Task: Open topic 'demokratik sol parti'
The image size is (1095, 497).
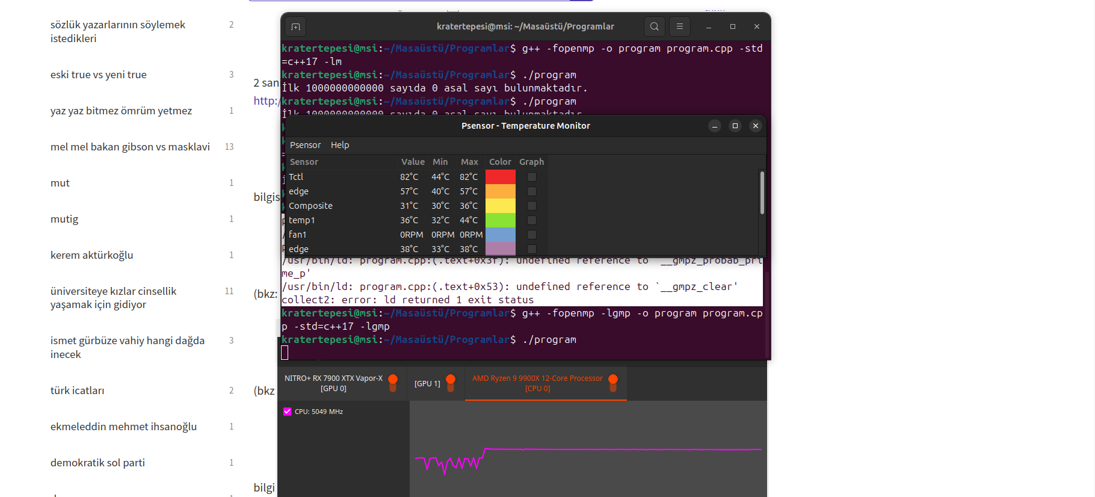Action: [97, 463]
